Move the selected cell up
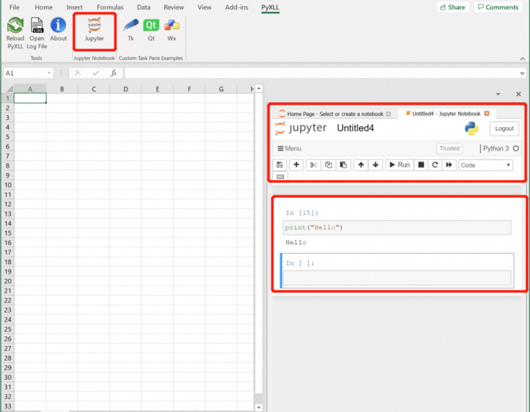This screenshot has width=530, height=412. 361,164
